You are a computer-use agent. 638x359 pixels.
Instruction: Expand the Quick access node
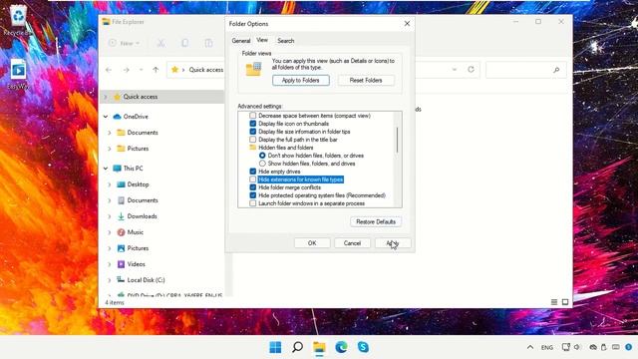pos(106,97)
